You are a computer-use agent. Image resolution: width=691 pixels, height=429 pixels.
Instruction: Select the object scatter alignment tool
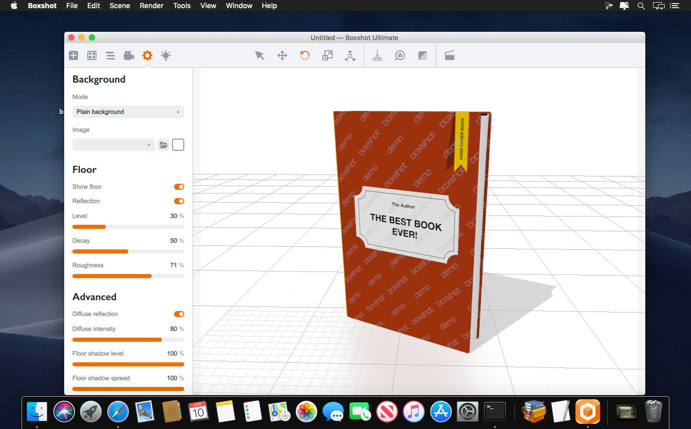(x=350, y=55)
